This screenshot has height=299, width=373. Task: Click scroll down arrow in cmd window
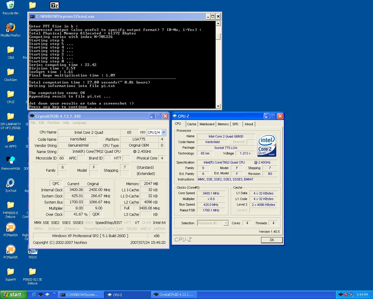point(218,106)
